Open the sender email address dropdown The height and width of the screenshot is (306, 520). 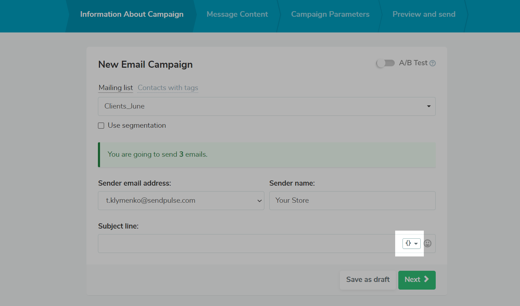coord(181,201)
